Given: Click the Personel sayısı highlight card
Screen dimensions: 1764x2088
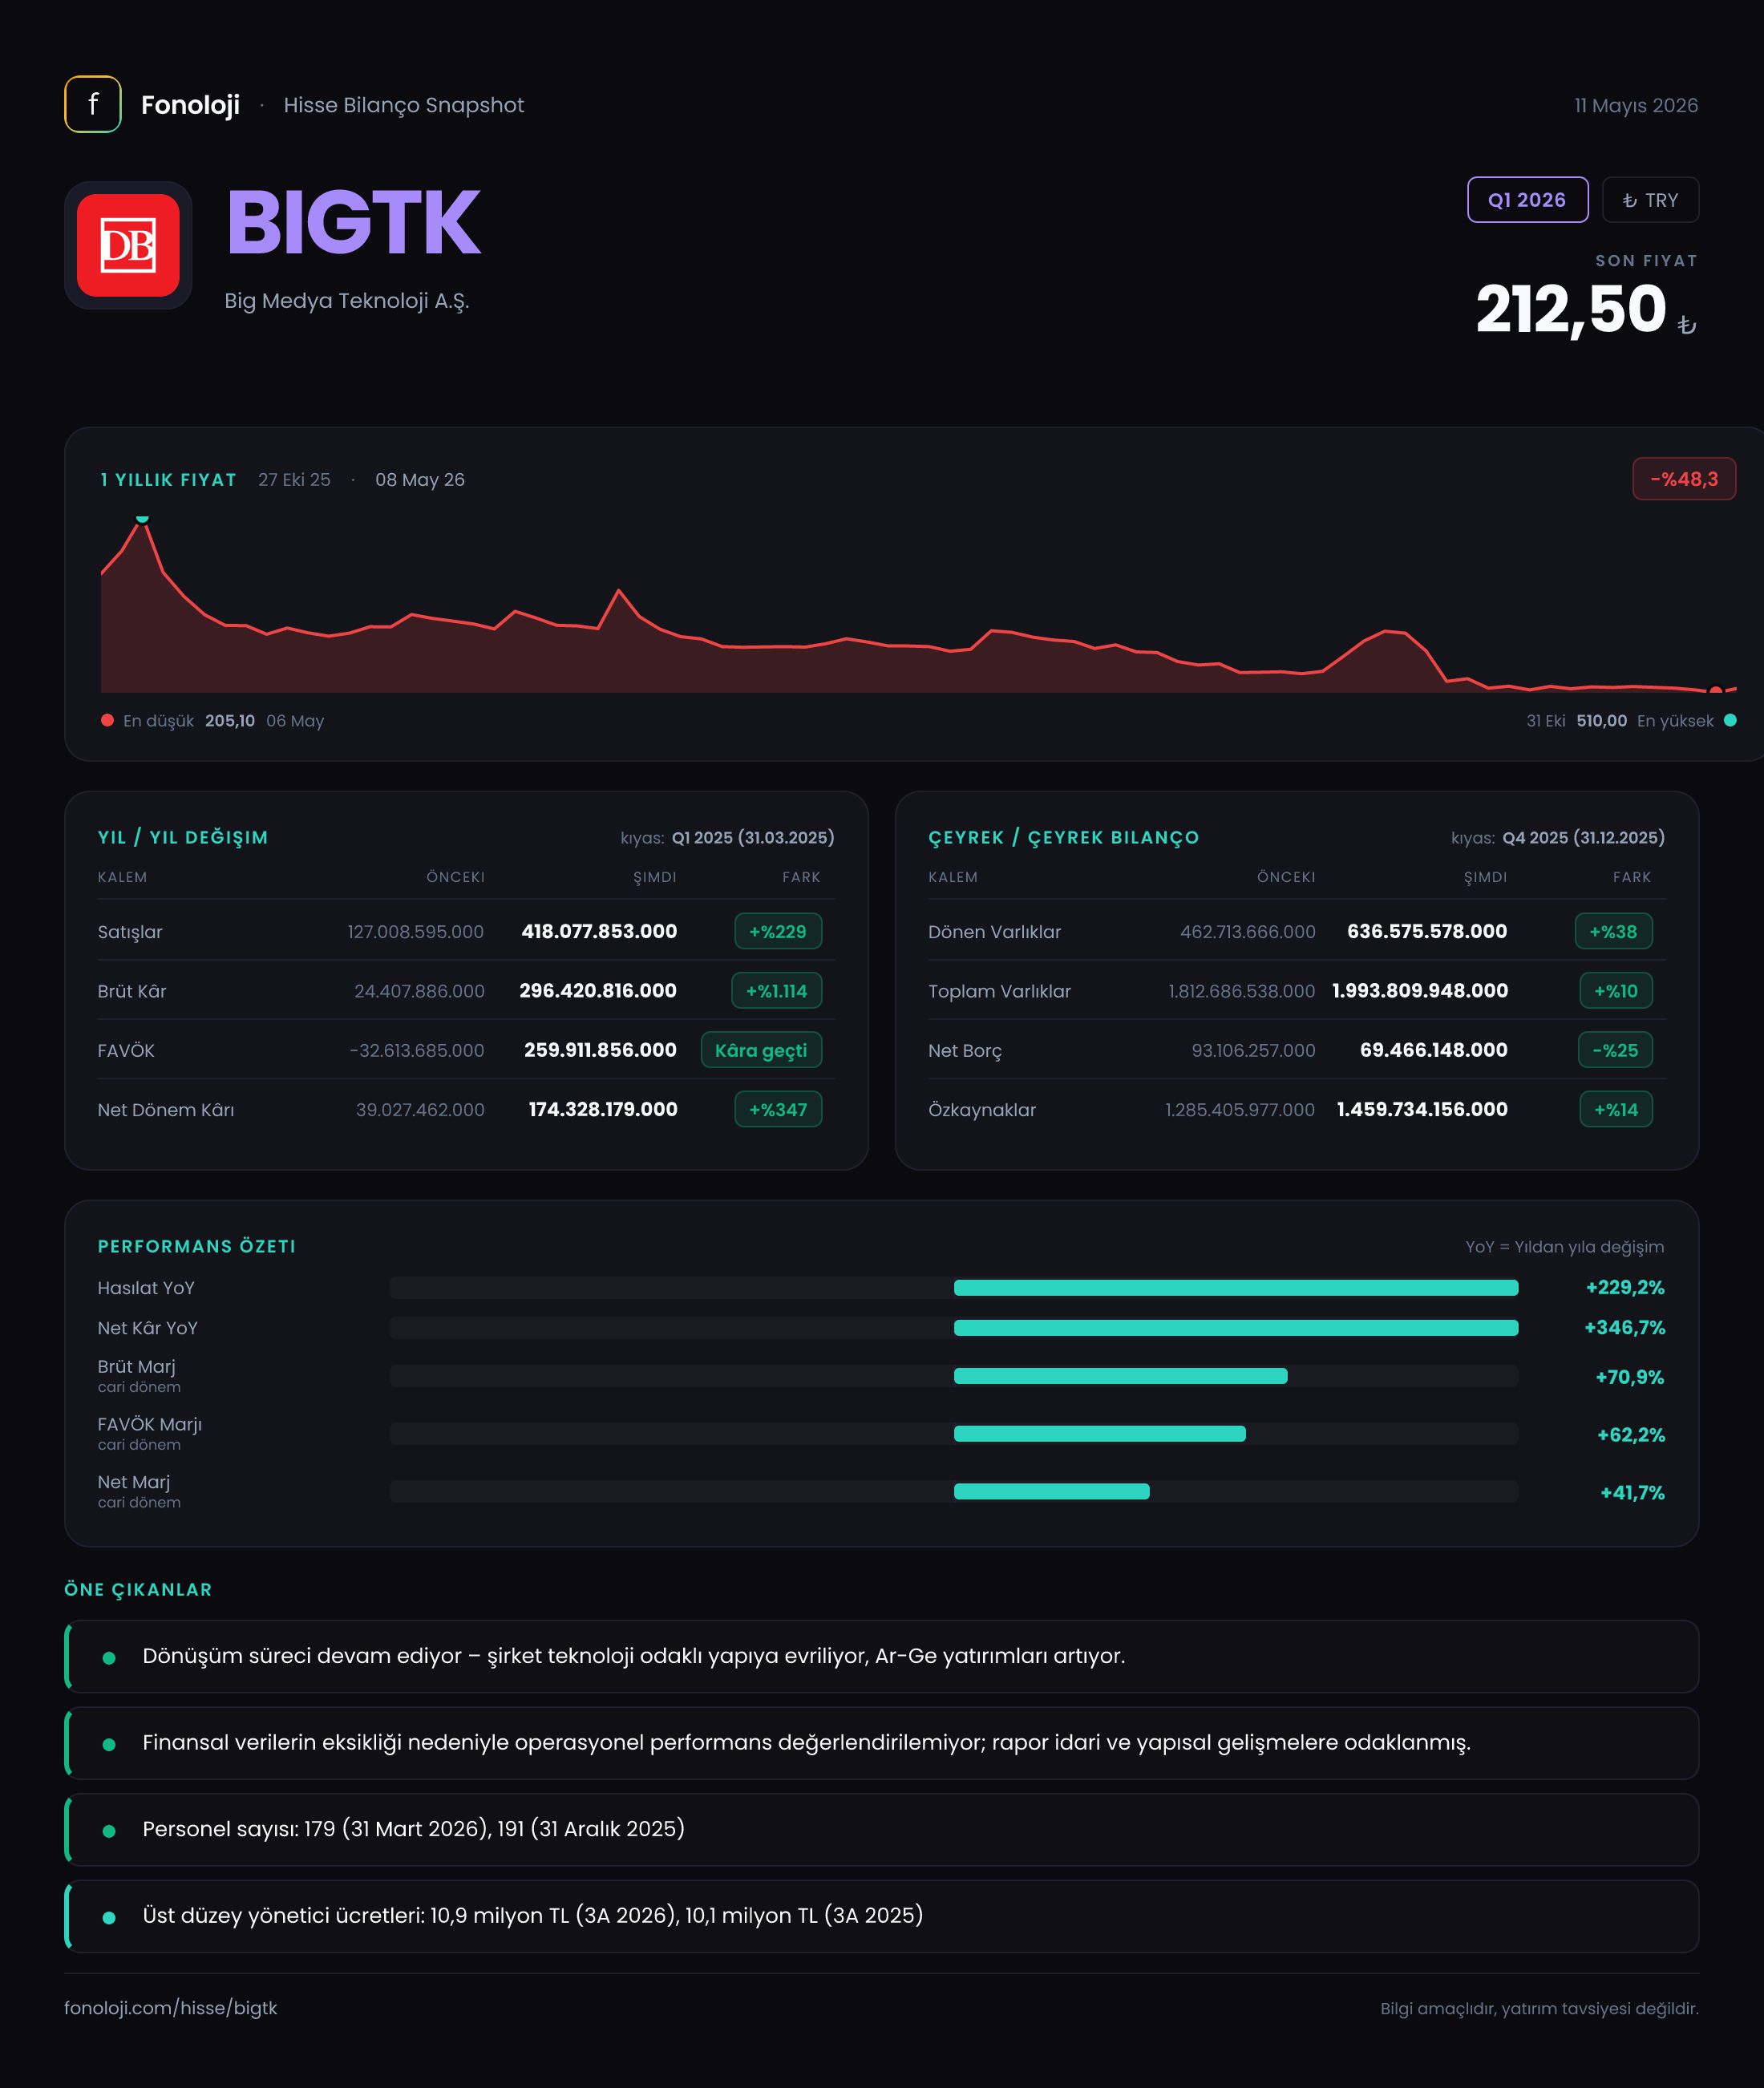Looking at the screenshot, I should 882,1829.
